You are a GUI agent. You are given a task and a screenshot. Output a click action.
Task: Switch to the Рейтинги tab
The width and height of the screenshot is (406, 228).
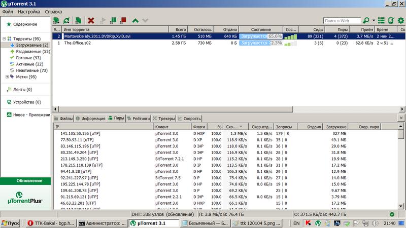point(139,119)
